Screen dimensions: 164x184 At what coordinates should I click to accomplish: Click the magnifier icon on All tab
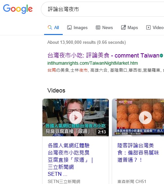point(50,27)
